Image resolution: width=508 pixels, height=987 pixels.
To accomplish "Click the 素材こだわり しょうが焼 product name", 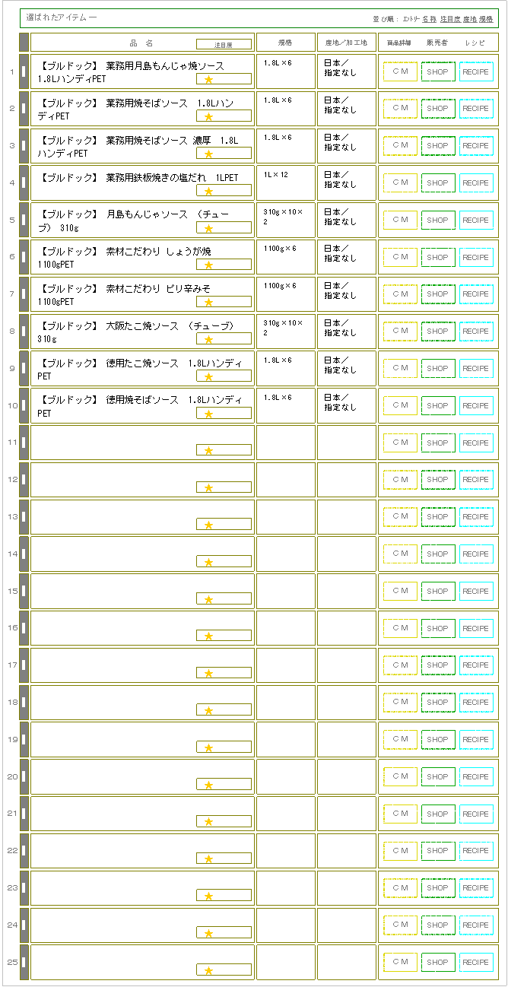I will coord(125,258).
